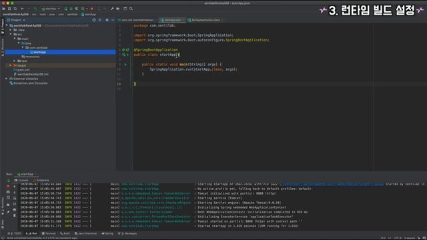Switch to startApp.java editor tab
427x240 pixels.
[x=172, y=20]
